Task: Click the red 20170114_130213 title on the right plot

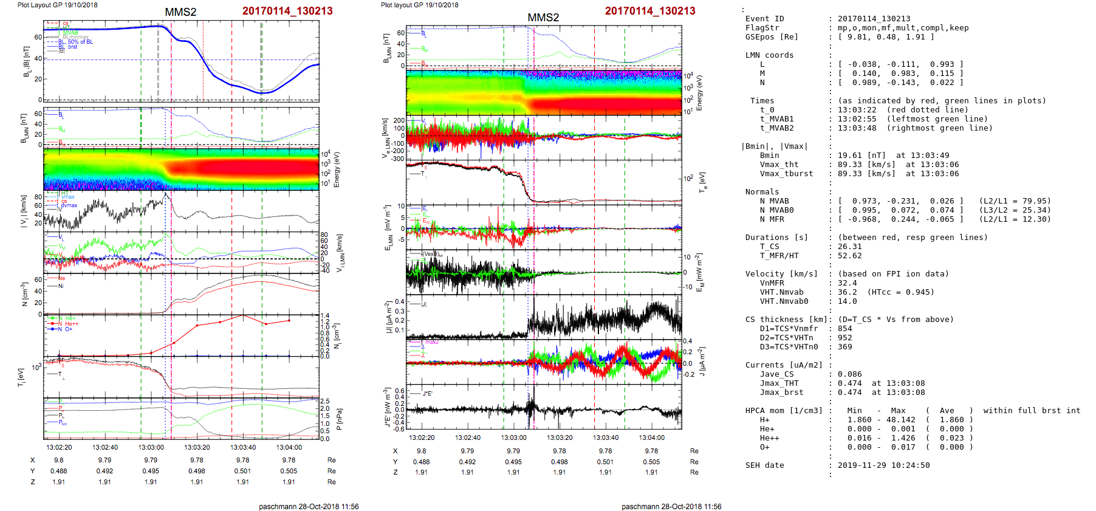Action: (650, 11)
